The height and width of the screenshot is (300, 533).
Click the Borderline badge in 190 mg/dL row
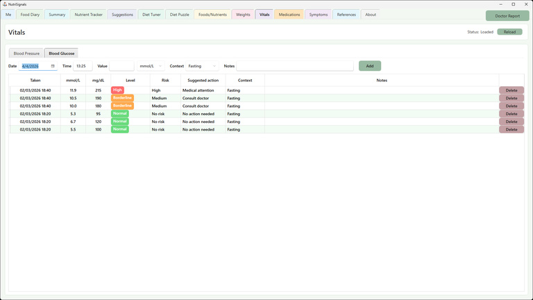tap(122, 98)
